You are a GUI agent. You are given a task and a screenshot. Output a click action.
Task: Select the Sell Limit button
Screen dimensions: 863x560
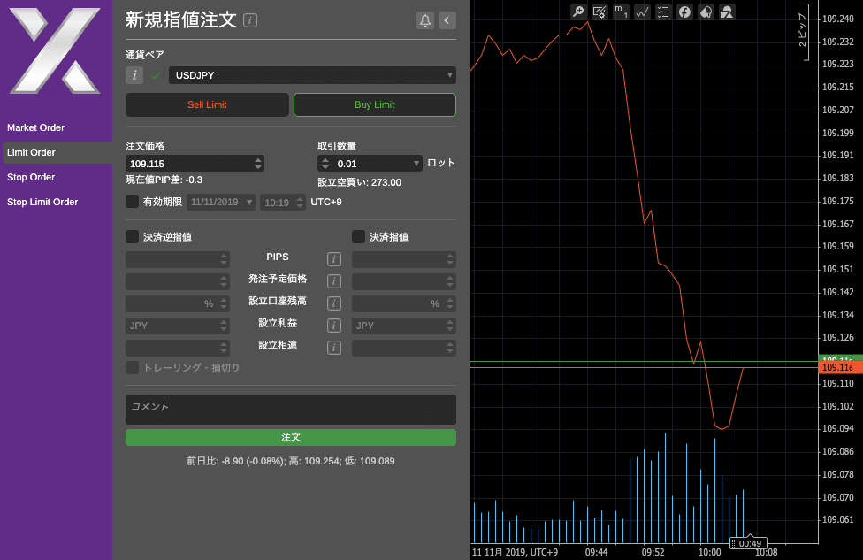click(x=207, y=104)
